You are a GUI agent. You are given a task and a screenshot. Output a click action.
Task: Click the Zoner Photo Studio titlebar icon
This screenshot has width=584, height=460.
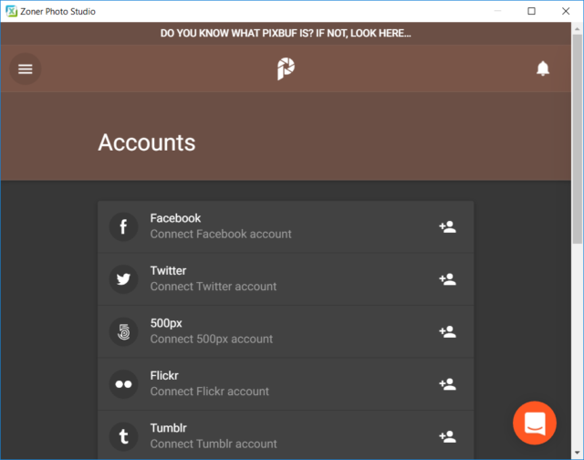[x=12, y=11]
